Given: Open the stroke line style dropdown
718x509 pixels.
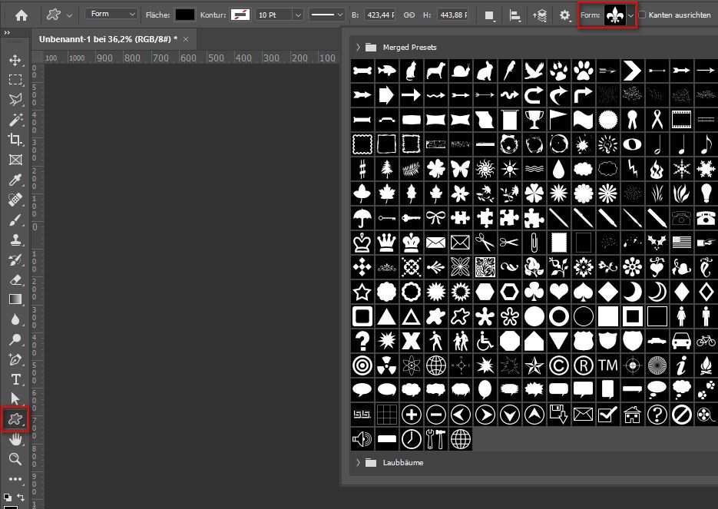Looking at the screenshot, I should click(x=327, y=15).
